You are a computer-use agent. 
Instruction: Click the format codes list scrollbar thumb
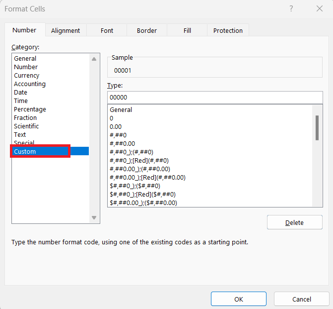[317, 128]
